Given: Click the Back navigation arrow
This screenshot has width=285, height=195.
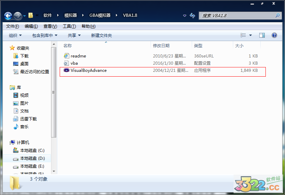Looking at the screenshot, I should 8,16.
